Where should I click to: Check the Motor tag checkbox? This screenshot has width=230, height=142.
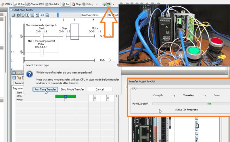click(66, 100)
